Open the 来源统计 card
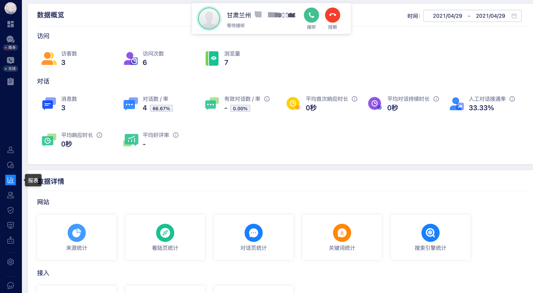 click(77, 237)
